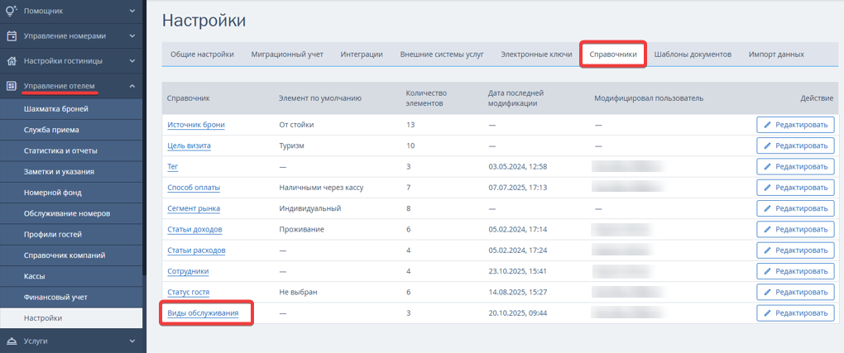844x353 pixels.
Task: Open the Шаблоны документов tab
Action: [x=693, y=55]
